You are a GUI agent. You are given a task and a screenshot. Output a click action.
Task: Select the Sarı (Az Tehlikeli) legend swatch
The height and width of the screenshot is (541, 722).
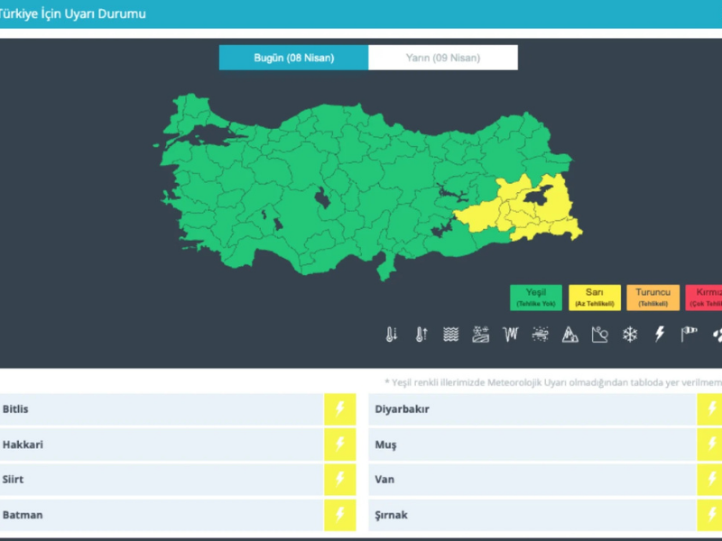coord(594,298)
